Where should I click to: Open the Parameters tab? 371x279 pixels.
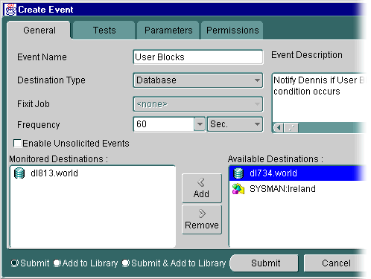pyautogui.click(x=168, y=31)
